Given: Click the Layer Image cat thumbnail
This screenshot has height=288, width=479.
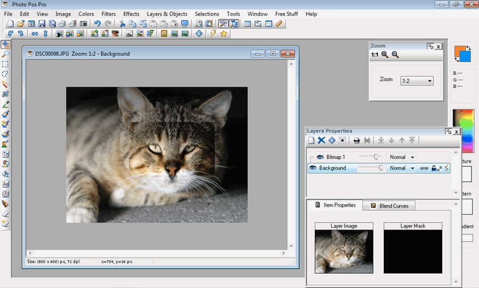Looking at the screenshot, I should coord(344,251).
